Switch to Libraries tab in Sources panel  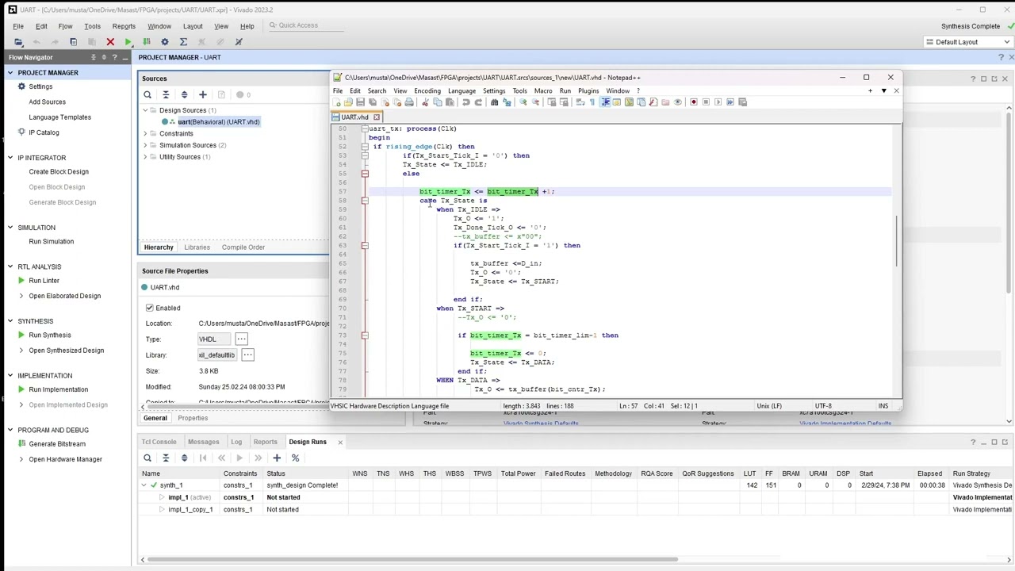tap(197, 247)
